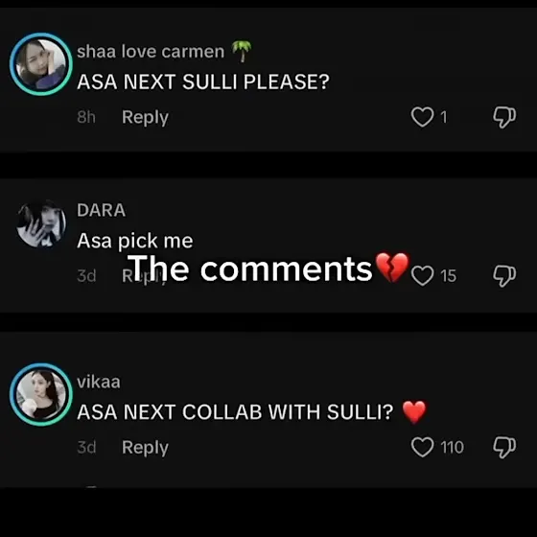Open DARA's profile picture
Screen dimensions: 537x537
(41, 223)
